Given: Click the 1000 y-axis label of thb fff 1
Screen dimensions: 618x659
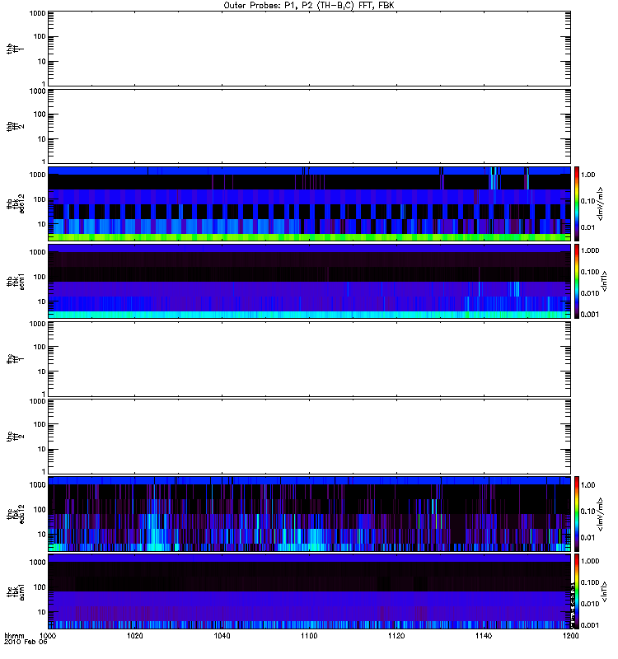Looking at the screenshot, I should [37, 13].
